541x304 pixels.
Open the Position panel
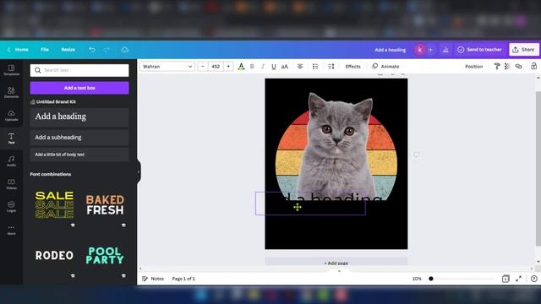click(473, 67)
